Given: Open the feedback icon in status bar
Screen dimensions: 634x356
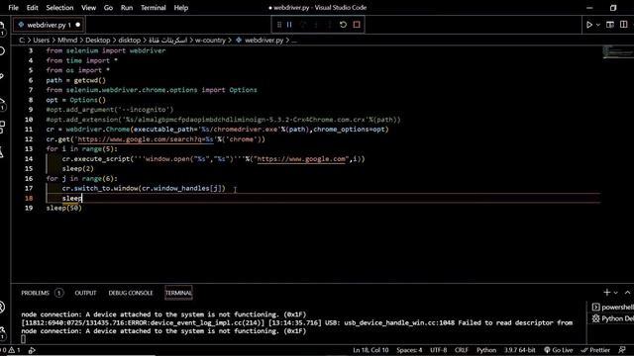Looking at the screenshot, I should pyautogui.click(x=622, y=350).
